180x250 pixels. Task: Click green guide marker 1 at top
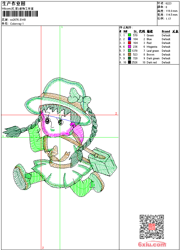62,27
